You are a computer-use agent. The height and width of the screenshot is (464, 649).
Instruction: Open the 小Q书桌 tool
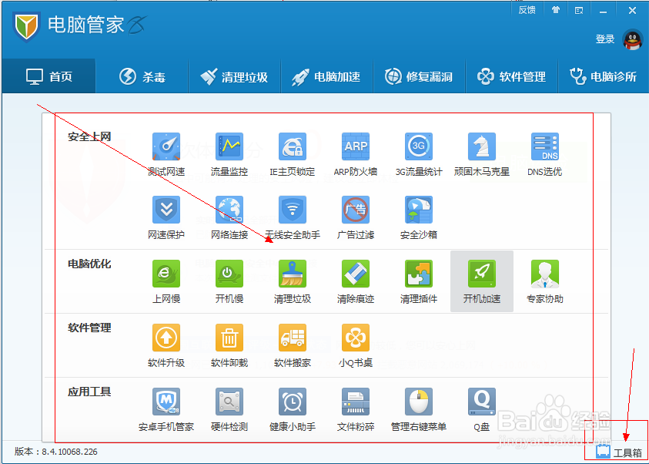pos(356,346)
